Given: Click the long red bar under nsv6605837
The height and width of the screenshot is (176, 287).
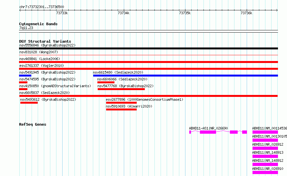Looking at the screenshot, I should coord(148,96).
